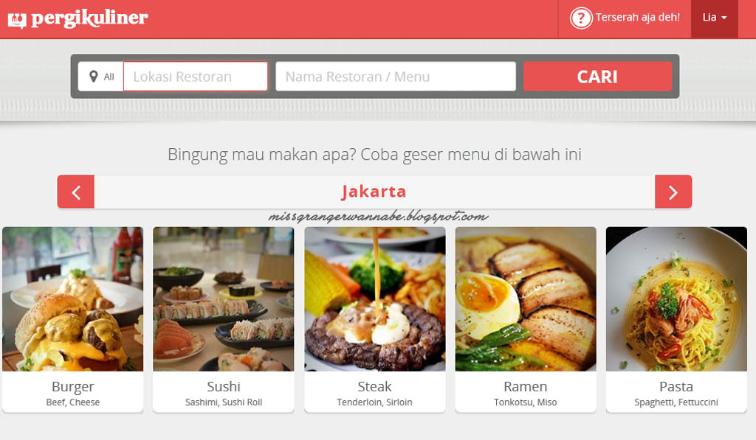The image size is (756, 440).
Task: Open the All location selector
Action: tap(101, 77)
